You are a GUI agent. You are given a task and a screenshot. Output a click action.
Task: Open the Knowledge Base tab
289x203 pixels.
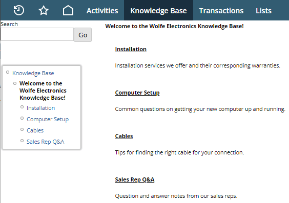(158, 11)
